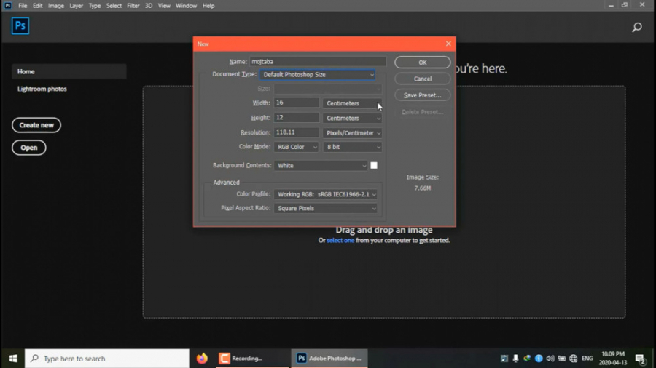The height and width of the screenshot is (368, 656).
Task: Open the volume speaker tray icon
Action: click(550, 359)
